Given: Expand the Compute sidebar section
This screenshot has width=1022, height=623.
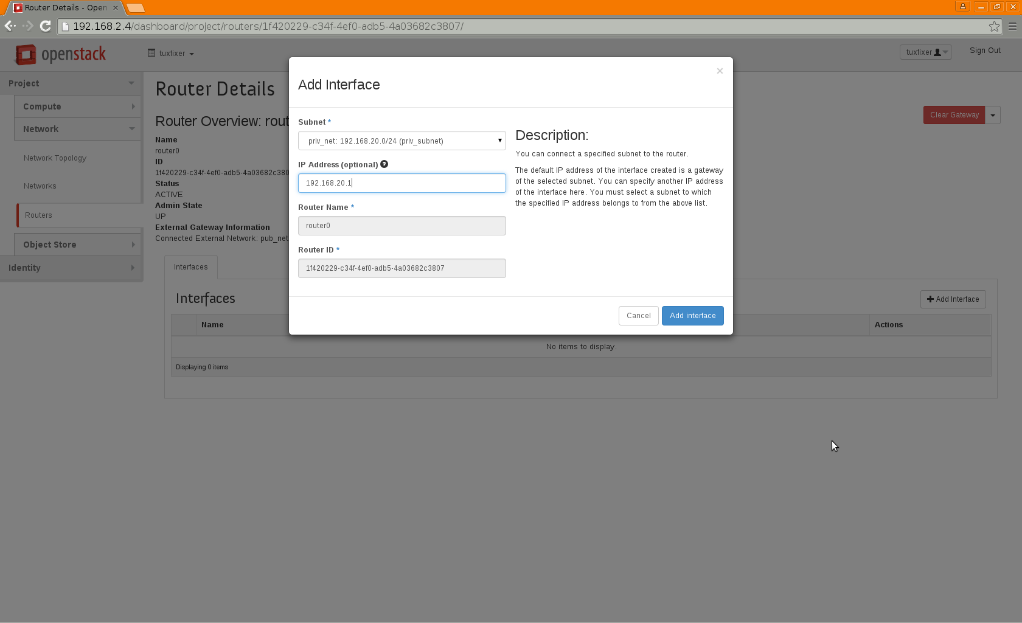Looking at the screenshot, I should coord(78,106).
